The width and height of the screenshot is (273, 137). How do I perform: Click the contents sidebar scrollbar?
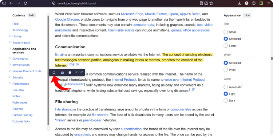48,70
